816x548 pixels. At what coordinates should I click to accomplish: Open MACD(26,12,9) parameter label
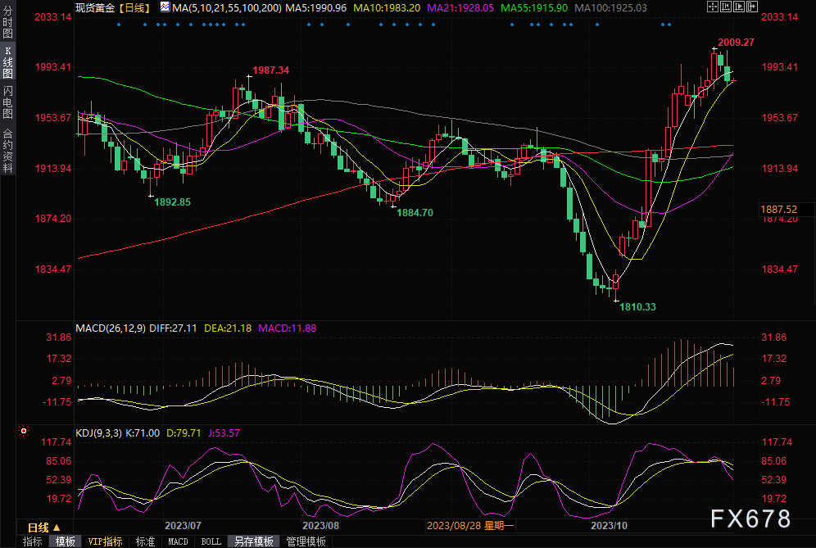[111, 328]
